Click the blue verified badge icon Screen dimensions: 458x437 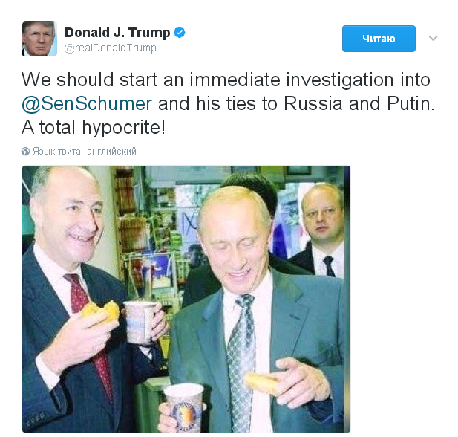(x=180, y=33)
